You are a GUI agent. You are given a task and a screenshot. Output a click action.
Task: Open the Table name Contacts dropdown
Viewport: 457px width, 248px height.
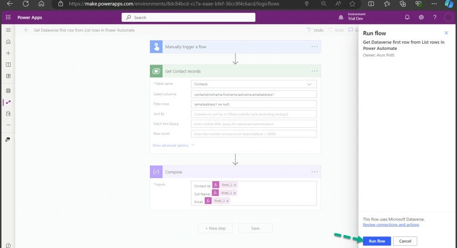pos(254,84)
